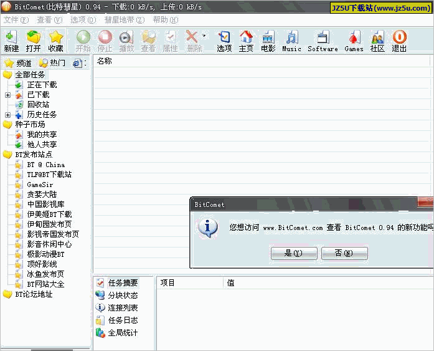Open 影视帝国发布页 site entry
The width and height of the screenshot is (434, 351).
point(53,234)
